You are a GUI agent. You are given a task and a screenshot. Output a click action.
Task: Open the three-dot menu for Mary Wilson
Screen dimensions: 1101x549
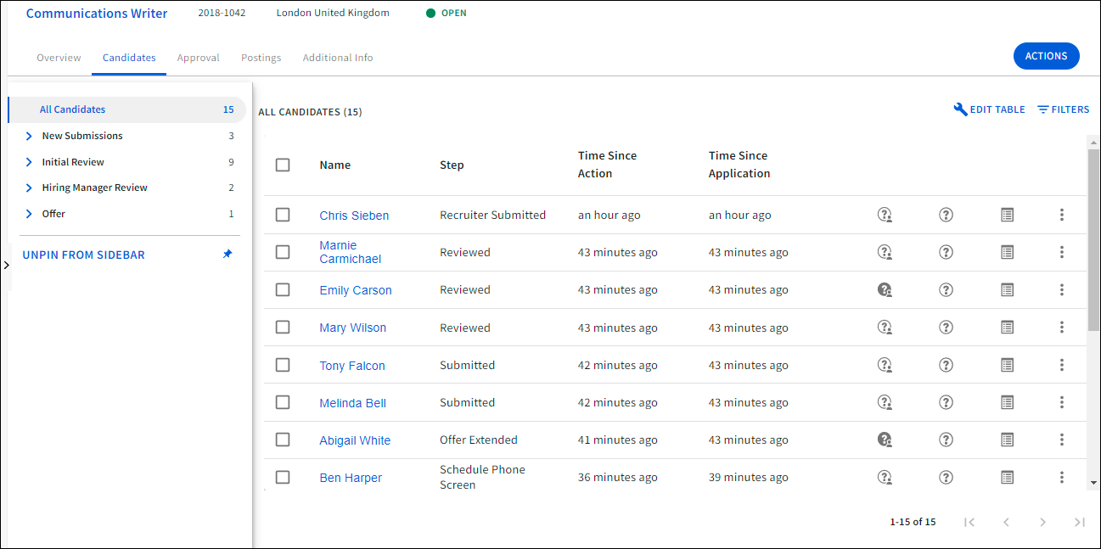click(x=1062, y=327)
